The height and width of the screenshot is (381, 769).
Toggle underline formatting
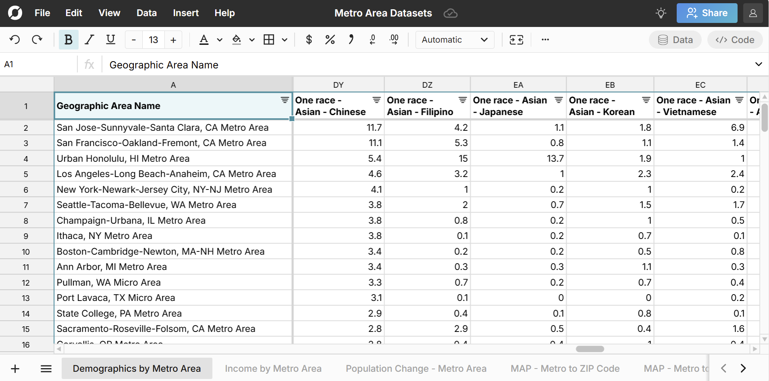(110, 39)
